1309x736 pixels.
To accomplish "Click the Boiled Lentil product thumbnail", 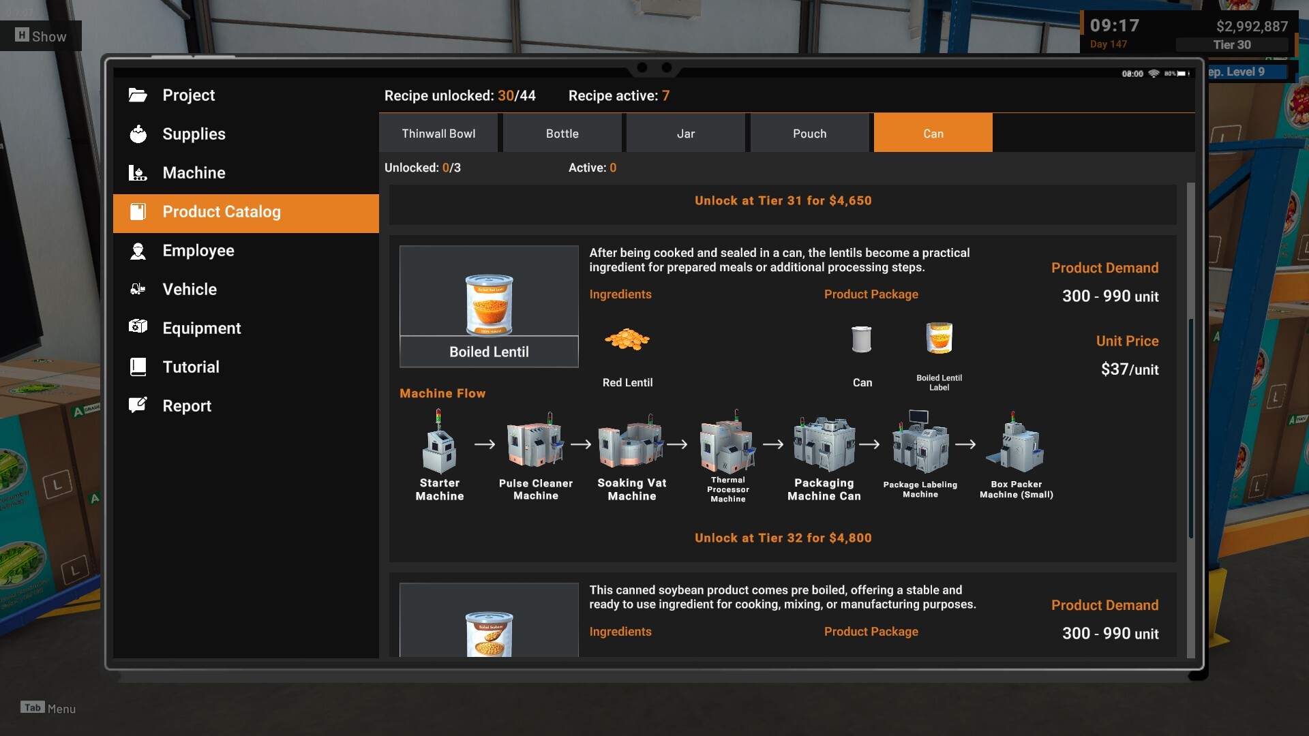I will [489, 306].
